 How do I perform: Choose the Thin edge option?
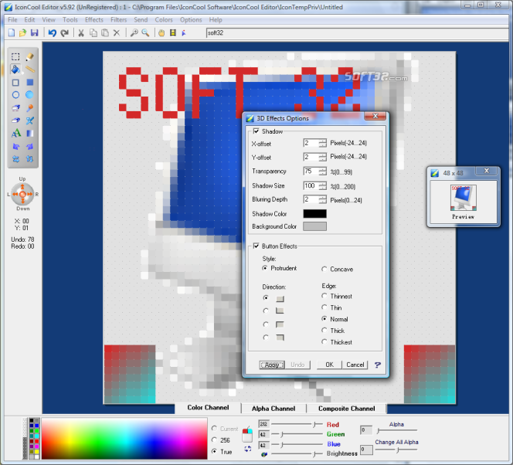pos(324,307)
